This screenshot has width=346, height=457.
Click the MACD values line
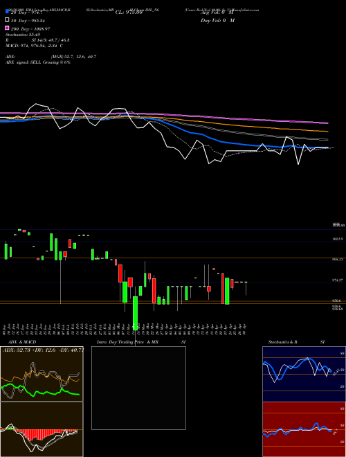pyautogui.click(x=34, y=46)
